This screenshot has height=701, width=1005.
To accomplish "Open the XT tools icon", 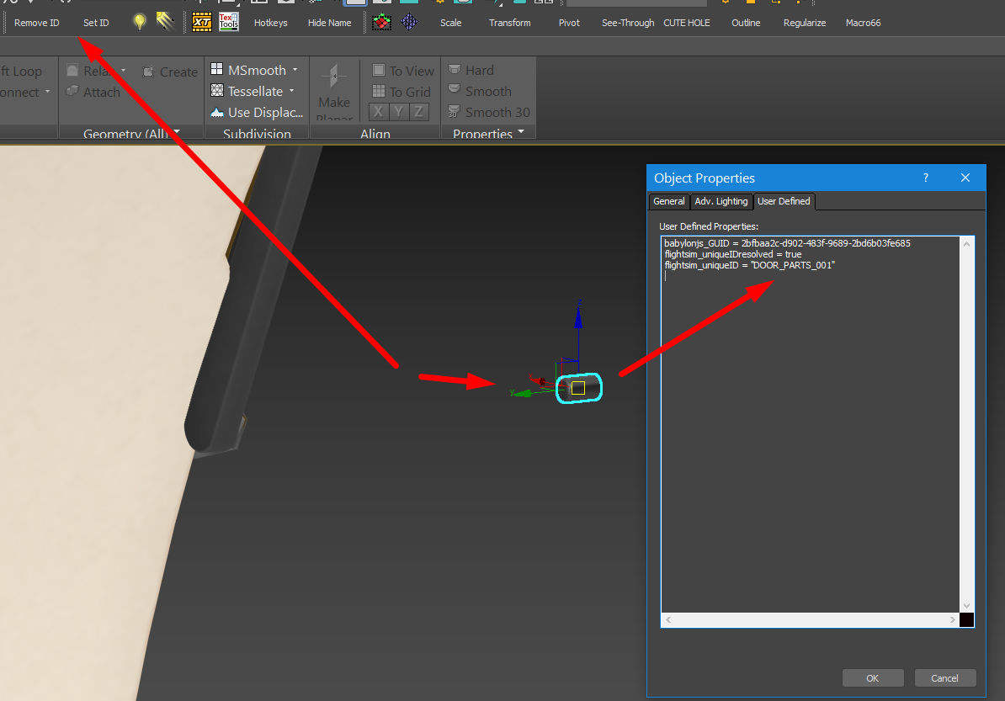I will coord(202,23).
